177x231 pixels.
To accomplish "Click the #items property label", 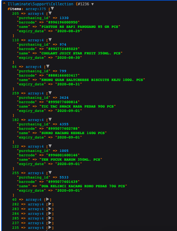I will [x=14, y=9].
